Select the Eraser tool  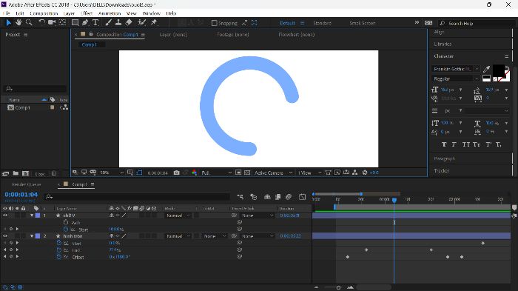click(129, 22)
